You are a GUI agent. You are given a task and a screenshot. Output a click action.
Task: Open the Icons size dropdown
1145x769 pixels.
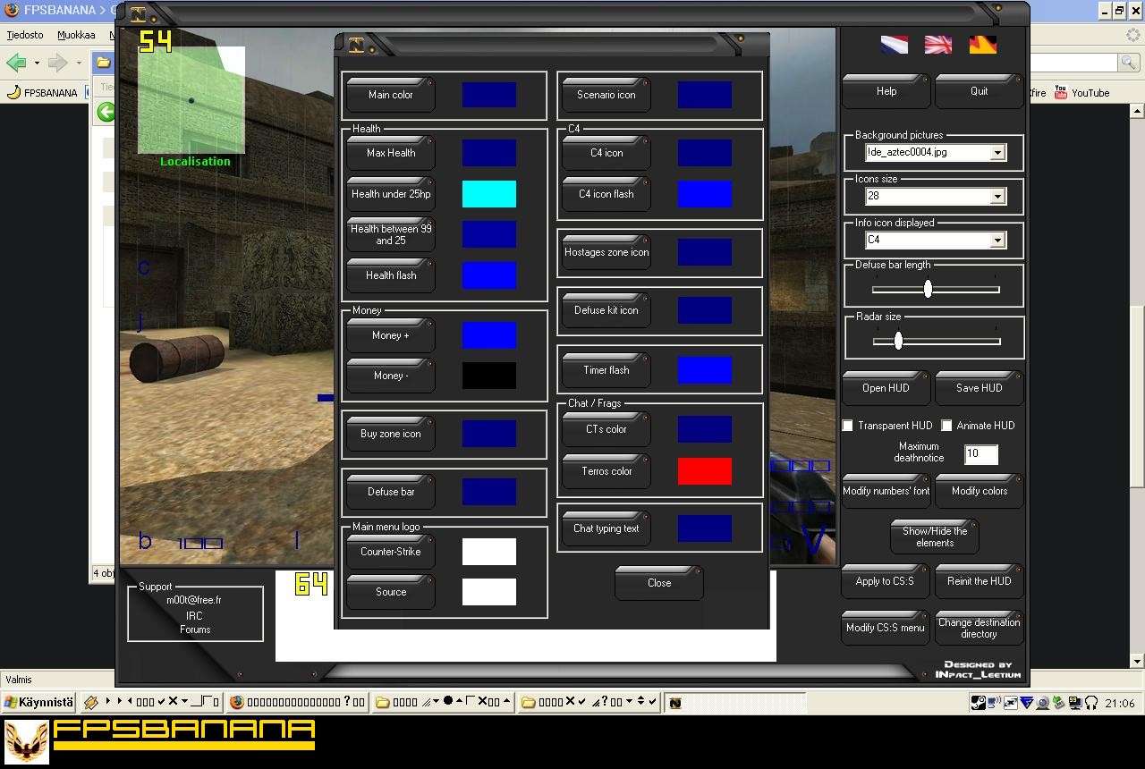pos(997,196)
